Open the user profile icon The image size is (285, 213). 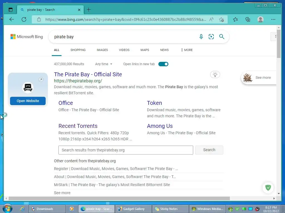click(x=261, y=19)
